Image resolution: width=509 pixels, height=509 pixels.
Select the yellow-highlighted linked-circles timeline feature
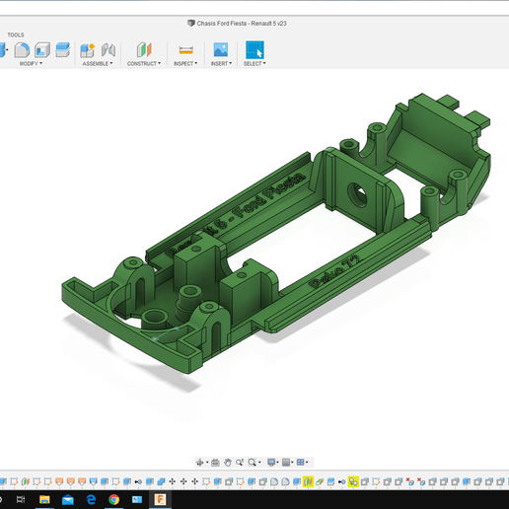tap(353, 481)
